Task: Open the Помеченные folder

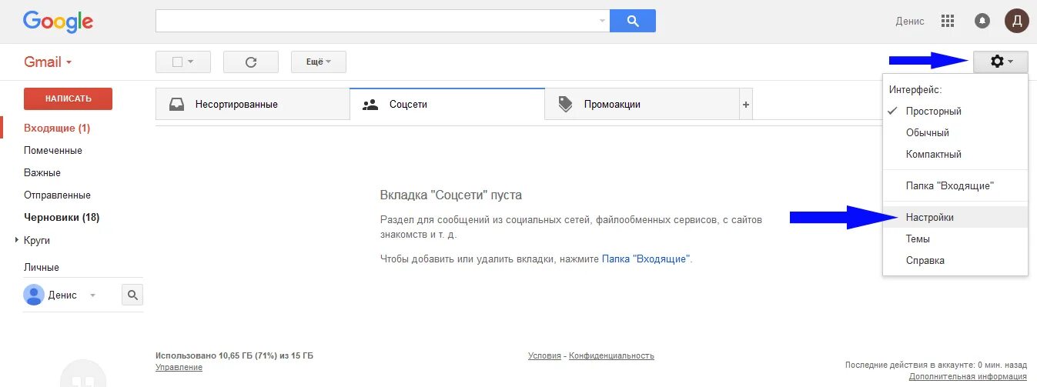Action: pos(53,150)
